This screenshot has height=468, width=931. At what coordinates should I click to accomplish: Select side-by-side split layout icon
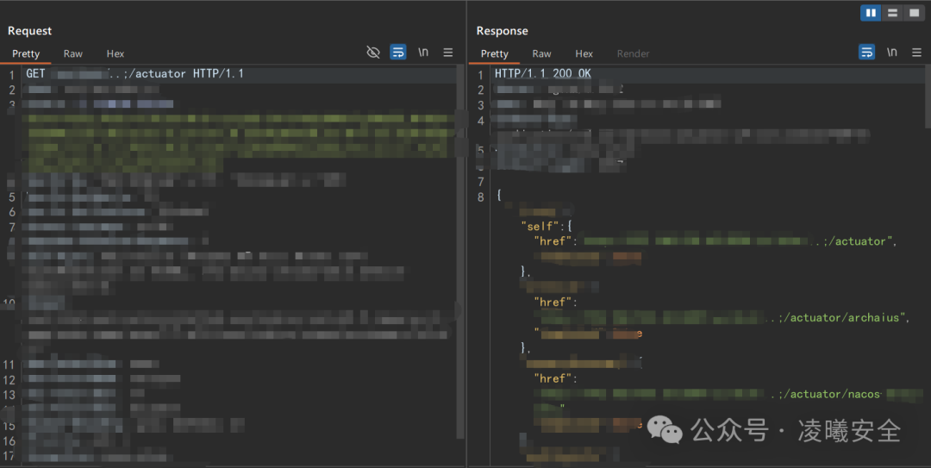click(871, 12)
